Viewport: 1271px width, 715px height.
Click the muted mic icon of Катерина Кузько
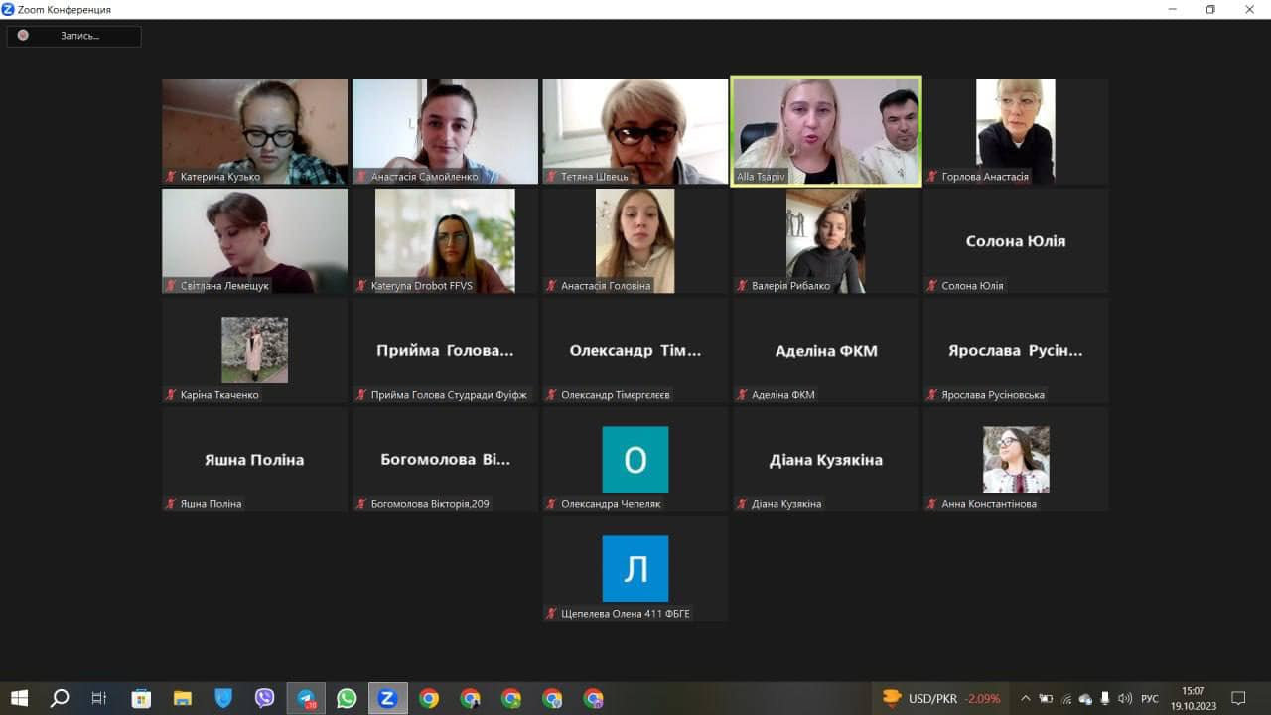[x=171, y=177]
